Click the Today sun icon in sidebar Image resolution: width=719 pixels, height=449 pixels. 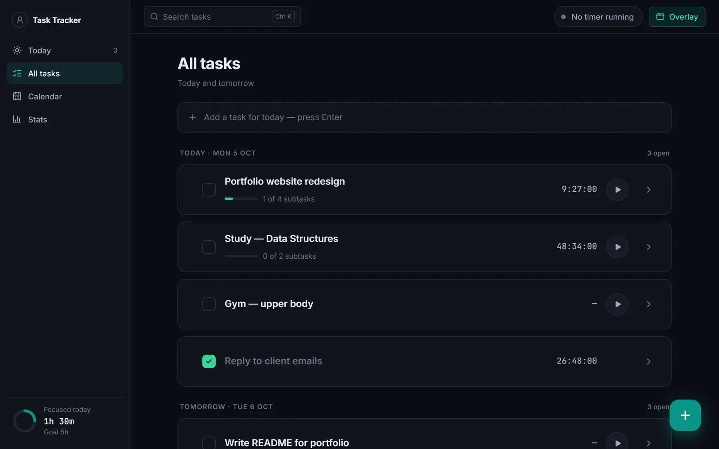[17, 50]
